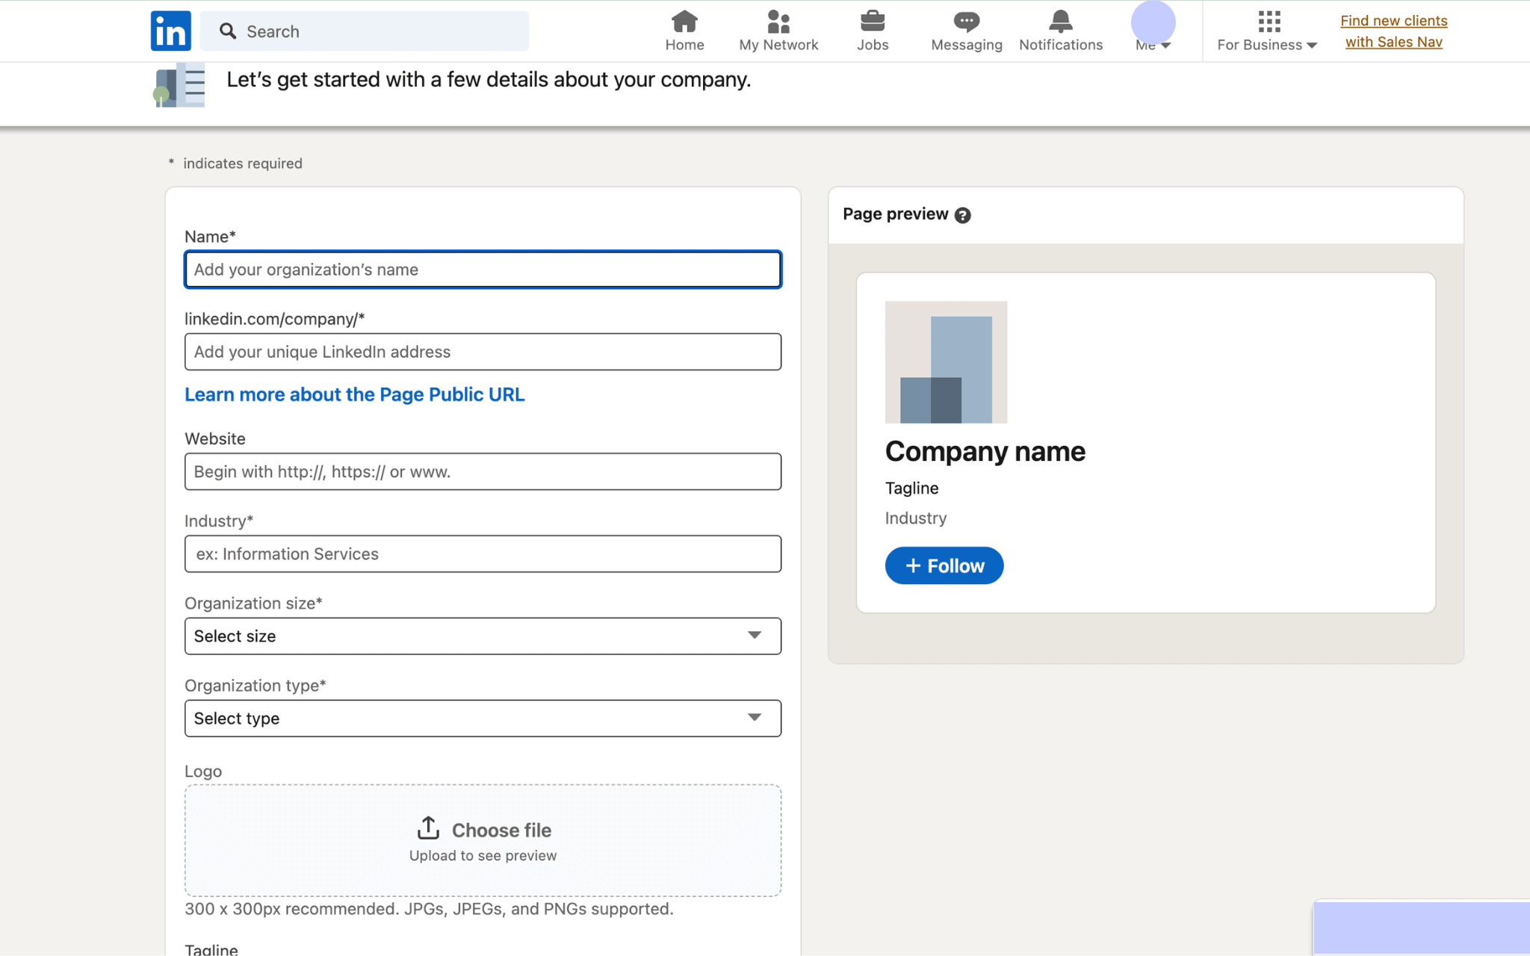Click the company building illustration icon

(179, 86)
